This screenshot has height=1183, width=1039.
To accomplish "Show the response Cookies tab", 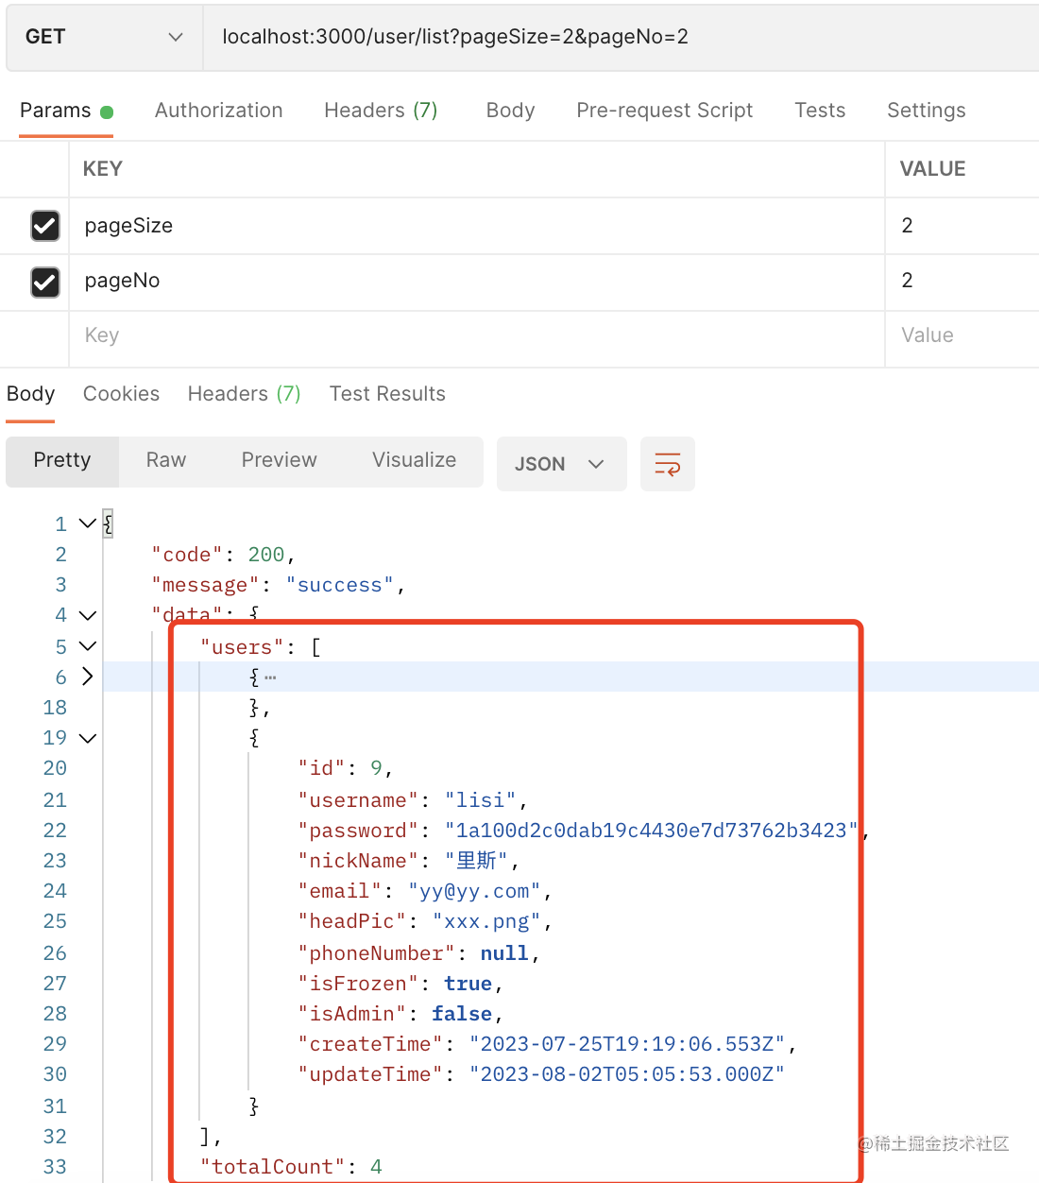I will tap(121, 394).
